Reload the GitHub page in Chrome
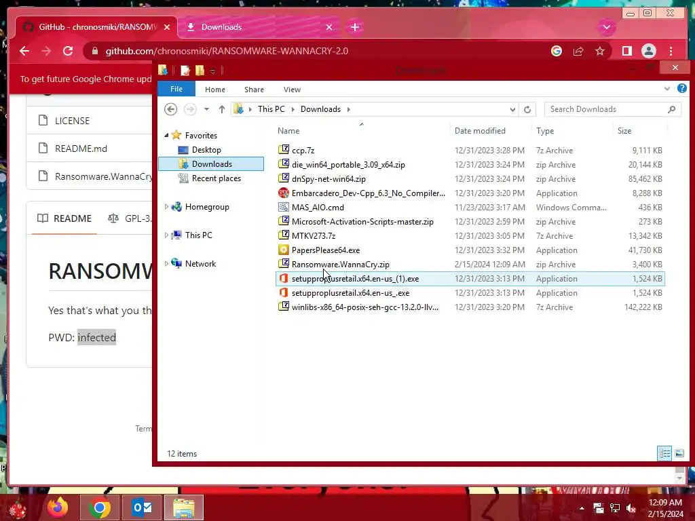This screenshot has width=695, height=521. pyautogui.click(x=68, y=51)
